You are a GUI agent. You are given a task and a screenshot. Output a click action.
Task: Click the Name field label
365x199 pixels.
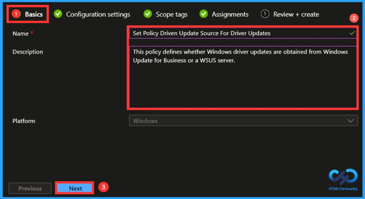20,34
